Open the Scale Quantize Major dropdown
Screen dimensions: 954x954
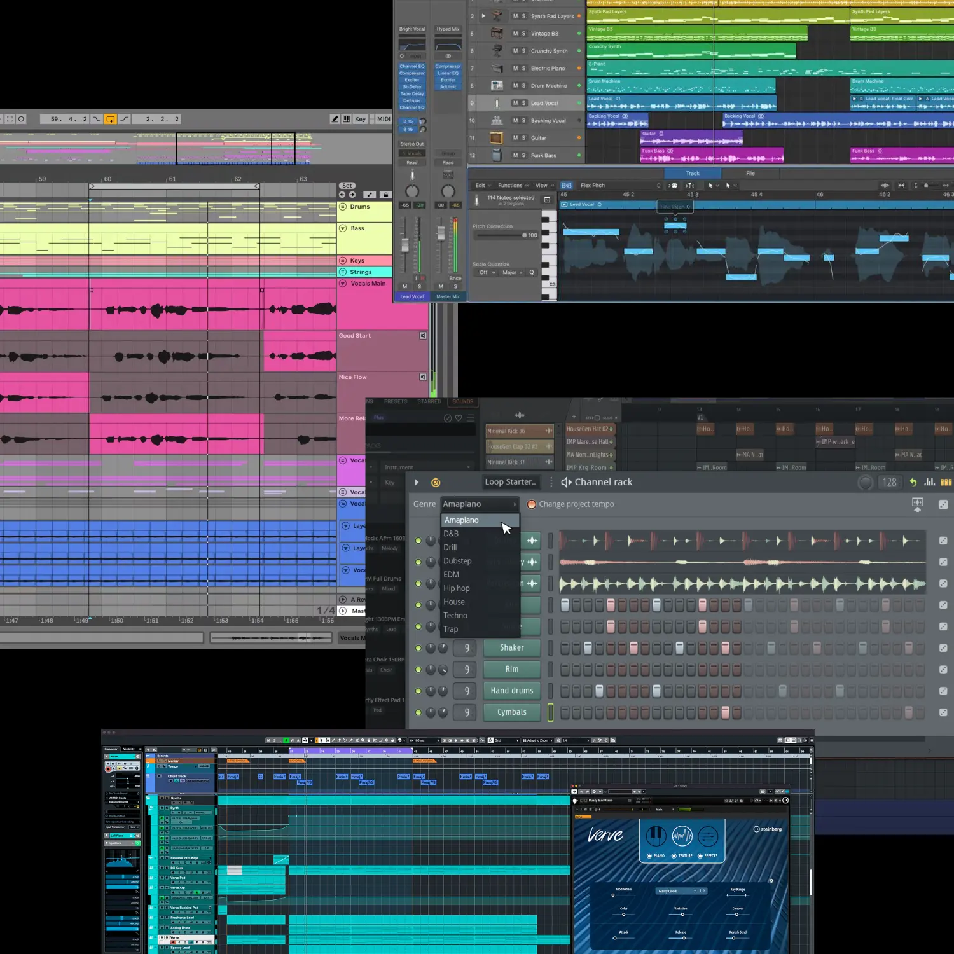pyautogui.click(x=512, y=273)
